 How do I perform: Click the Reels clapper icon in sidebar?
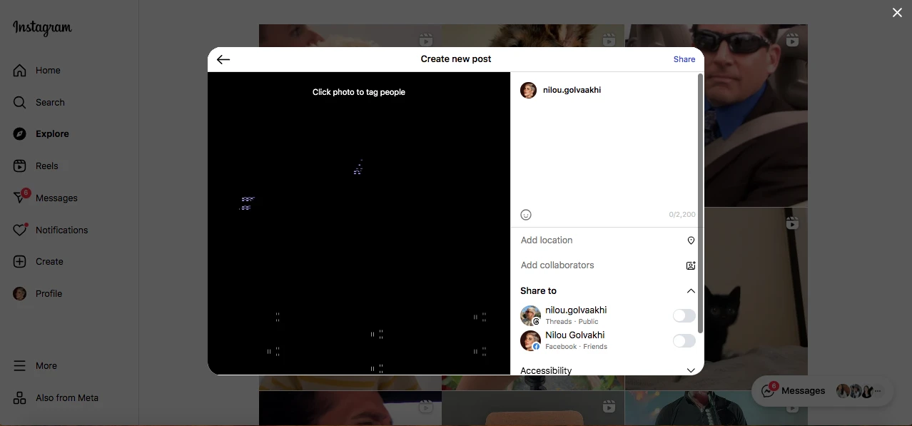[x=20, y=166]
